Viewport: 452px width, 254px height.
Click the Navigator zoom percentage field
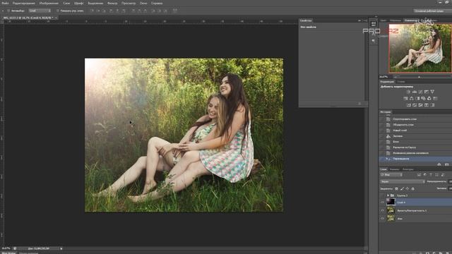[383, 77]
